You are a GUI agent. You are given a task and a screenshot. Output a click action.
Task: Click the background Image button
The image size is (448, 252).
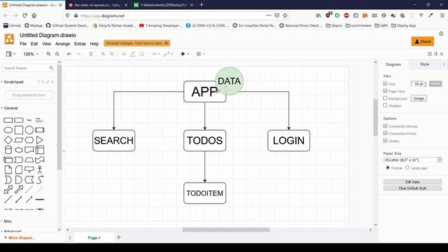point(419,98)
